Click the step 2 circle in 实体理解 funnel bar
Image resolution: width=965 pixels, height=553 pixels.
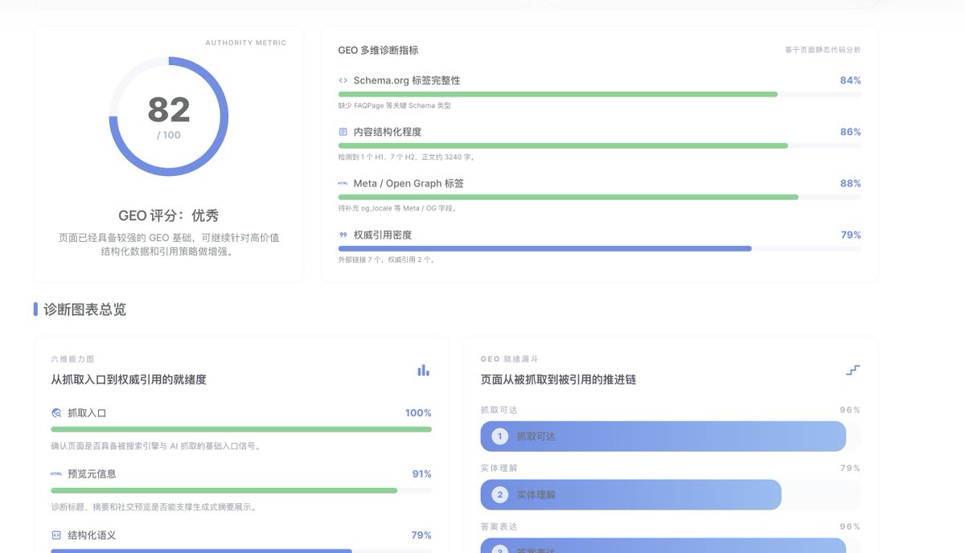coord(499,494)
